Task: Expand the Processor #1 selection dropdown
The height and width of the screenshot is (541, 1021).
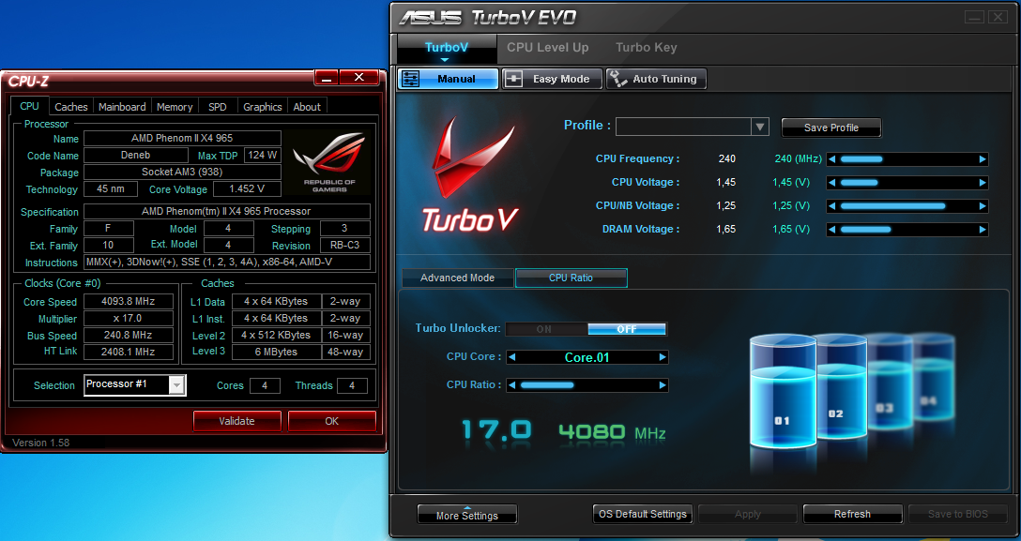Action: pyautogui.click(x=176, y=385)
